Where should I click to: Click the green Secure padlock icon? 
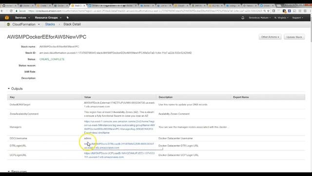pyautogui.click(x=17, y=11)
